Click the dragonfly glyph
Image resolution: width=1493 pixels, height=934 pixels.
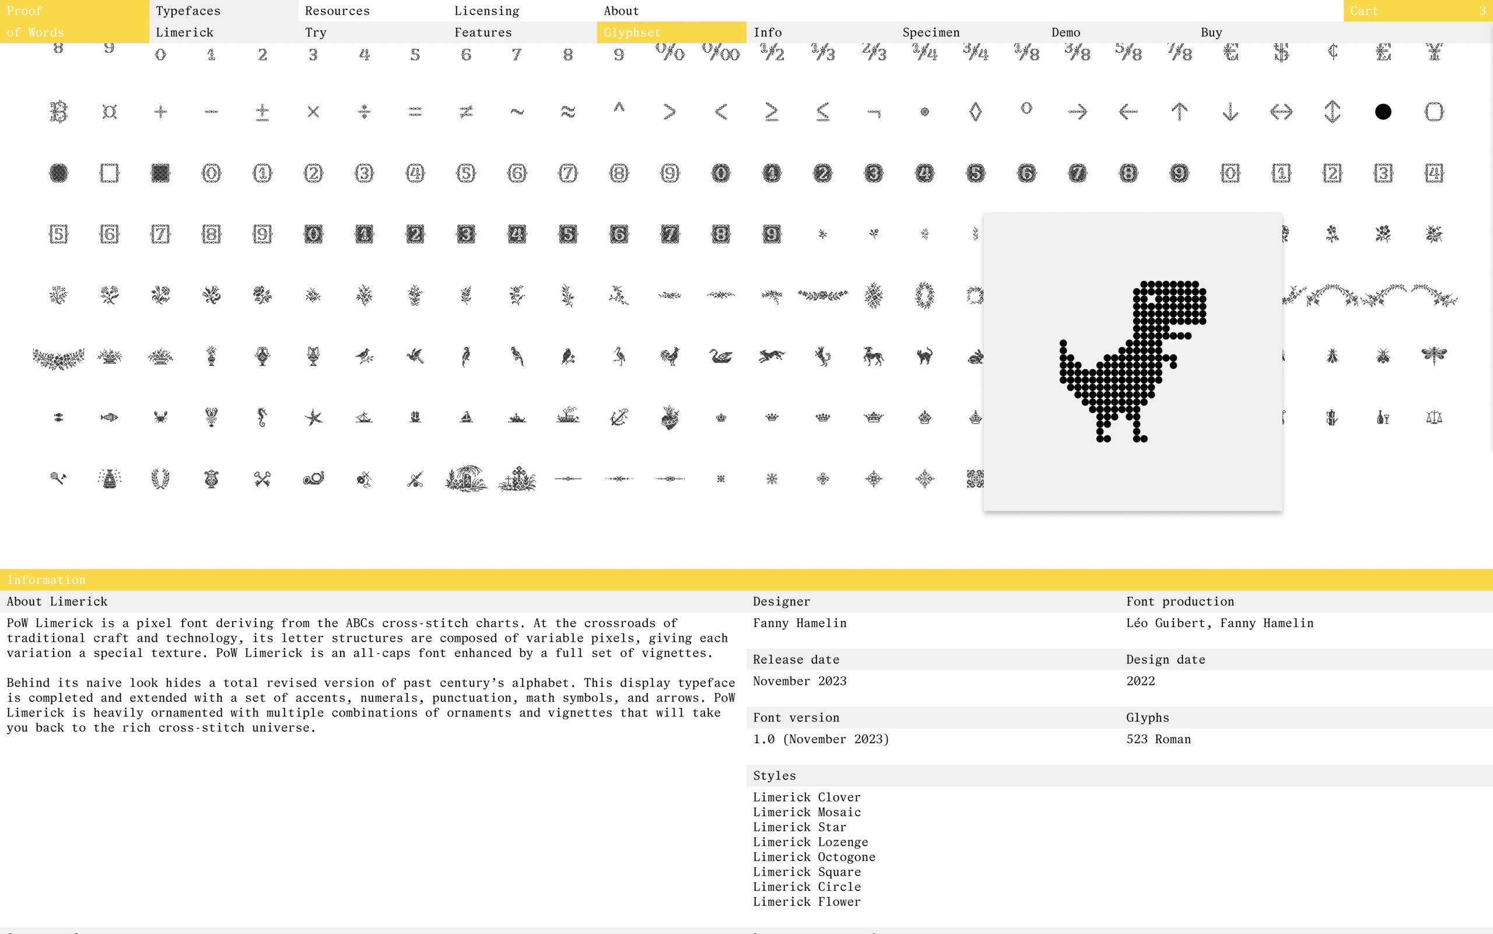(1434, 355)
